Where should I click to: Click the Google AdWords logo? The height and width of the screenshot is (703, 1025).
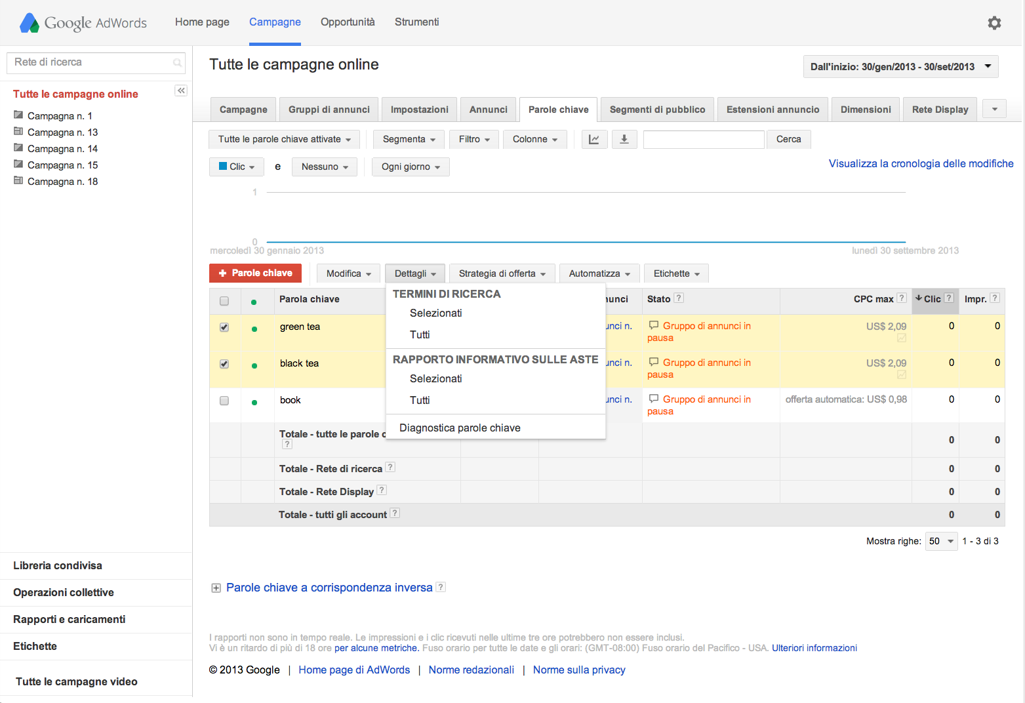pyautogui.click(x=83, y=23)
